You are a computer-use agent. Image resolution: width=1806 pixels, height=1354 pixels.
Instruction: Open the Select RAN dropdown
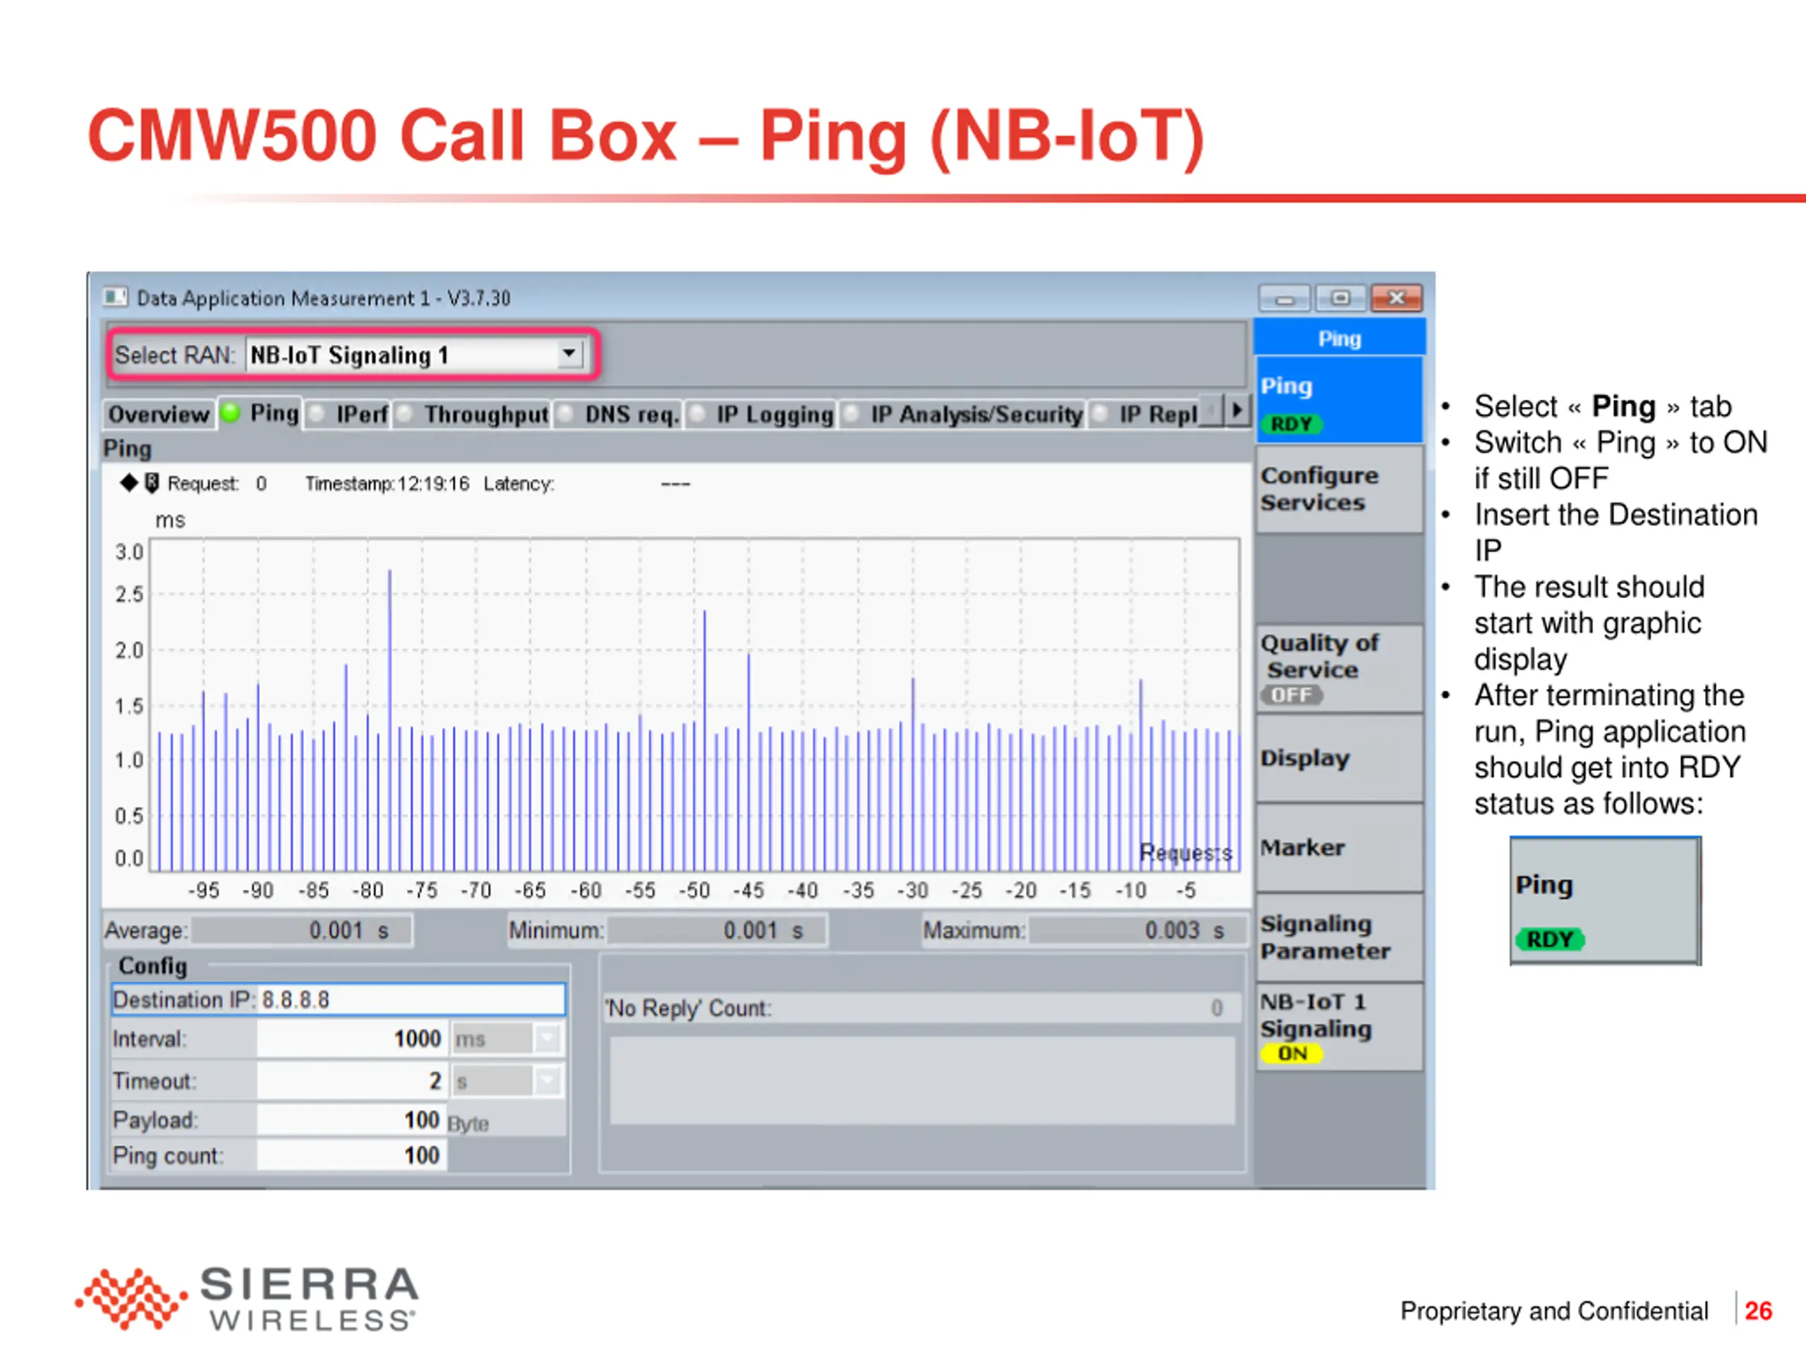569,354
